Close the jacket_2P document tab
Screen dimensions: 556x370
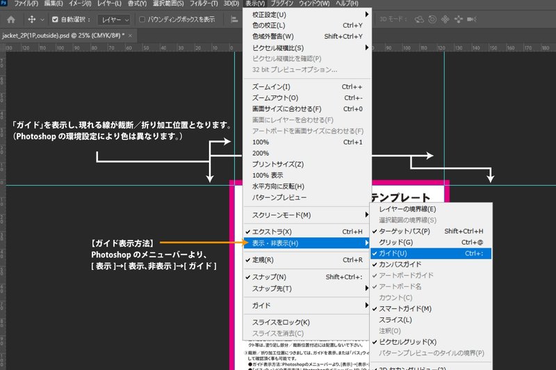(x=130, y=35)
